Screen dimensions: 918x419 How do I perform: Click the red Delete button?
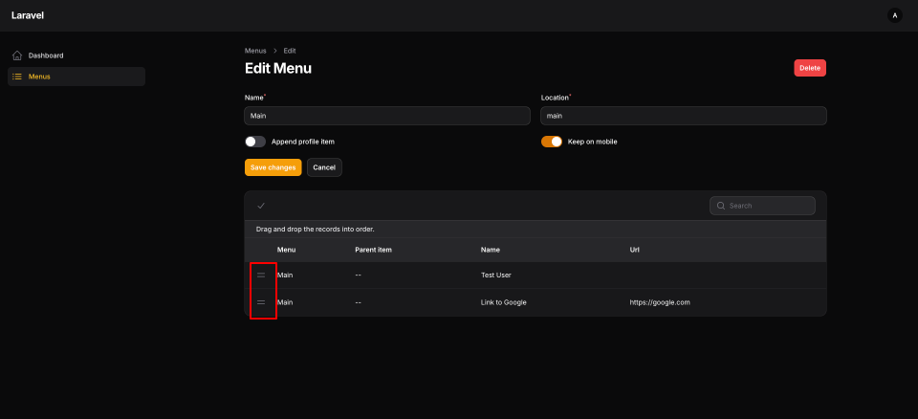pos(809,68)
